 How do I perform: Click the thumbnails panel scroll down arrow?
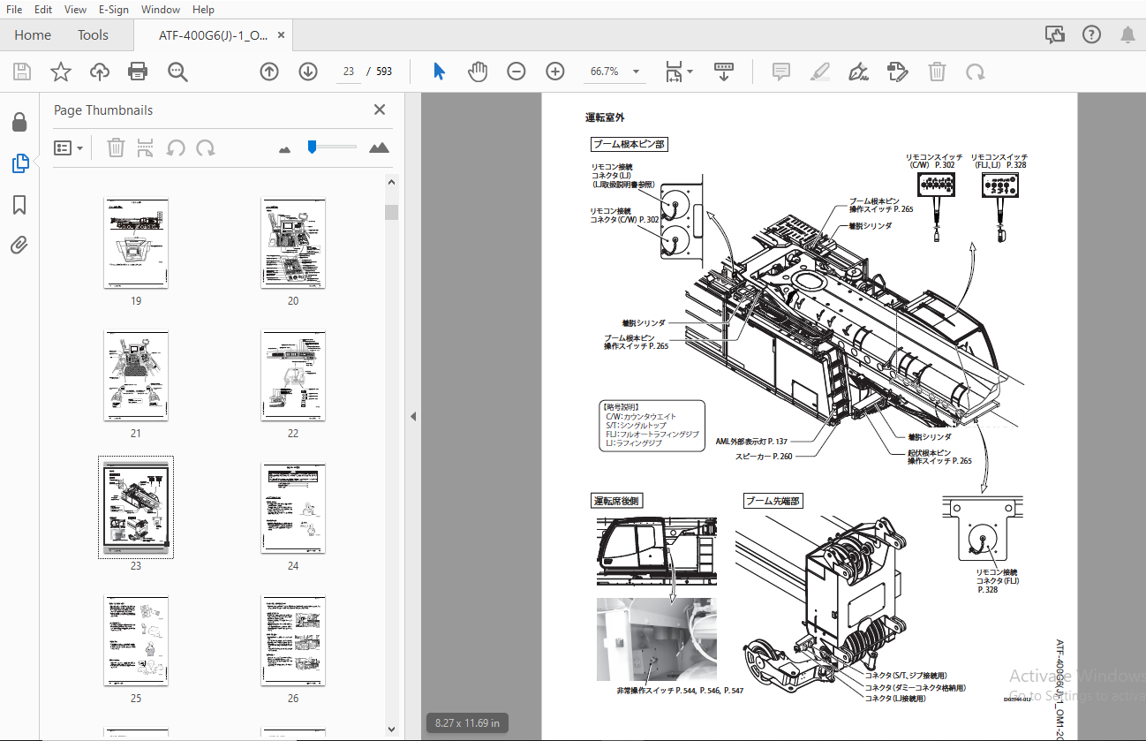(391, 730)
